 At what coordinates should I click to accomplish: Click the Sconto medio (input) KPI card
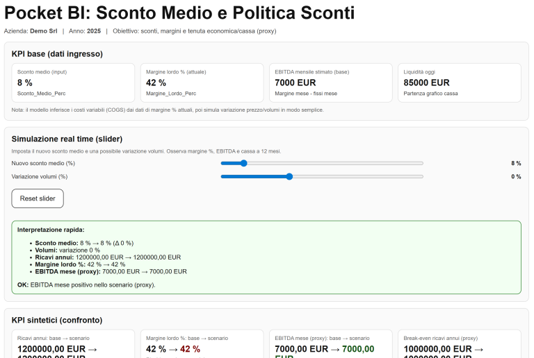click(73, 83)
